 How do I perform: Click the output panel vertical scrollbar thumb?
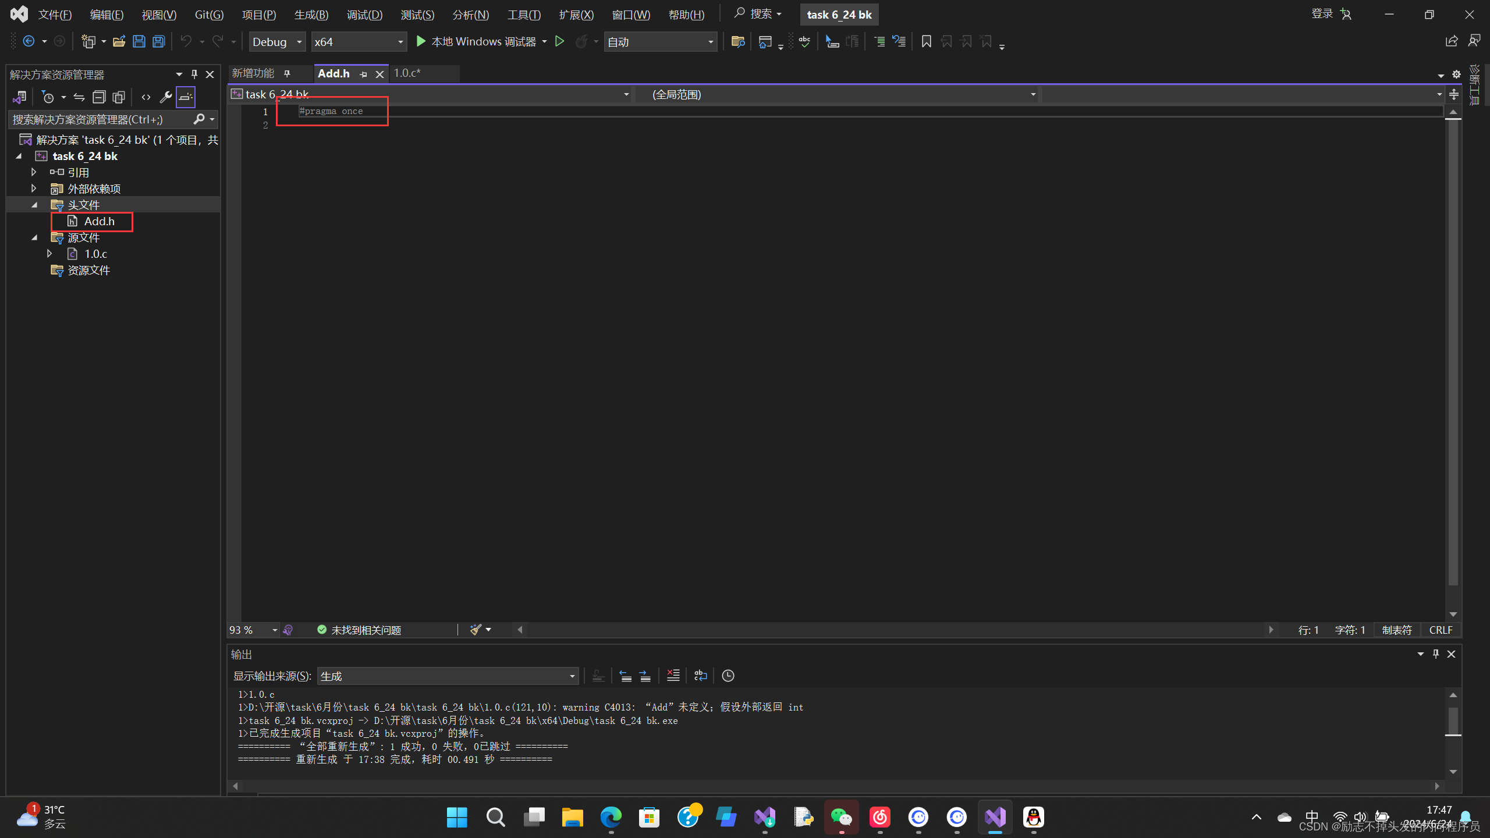1453,722
